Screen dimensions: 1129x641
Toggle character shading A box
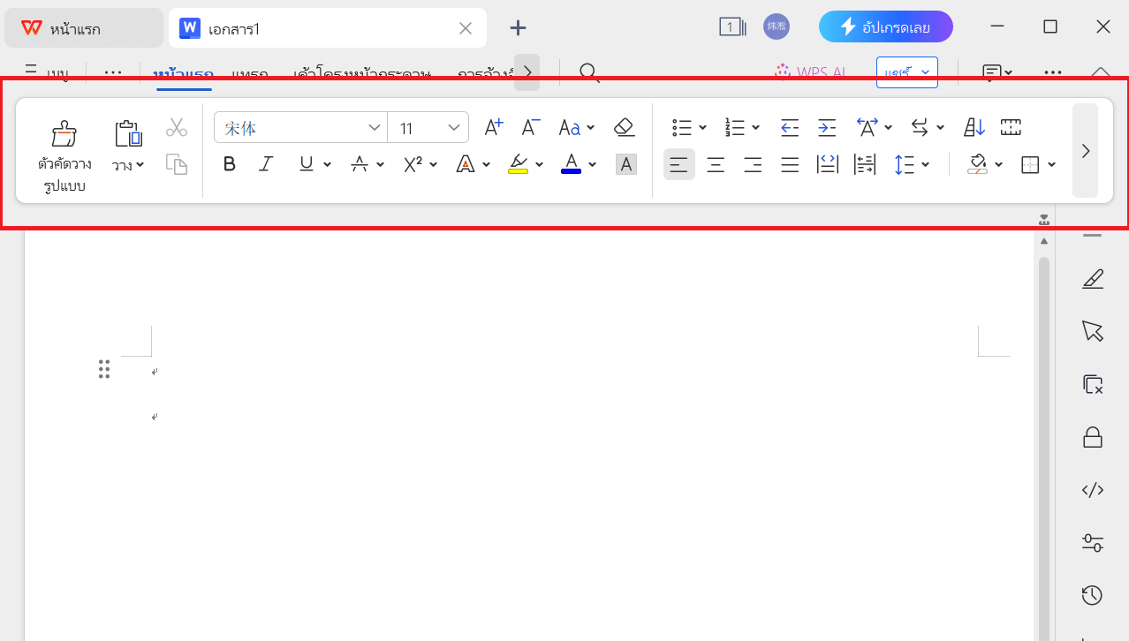626,164
